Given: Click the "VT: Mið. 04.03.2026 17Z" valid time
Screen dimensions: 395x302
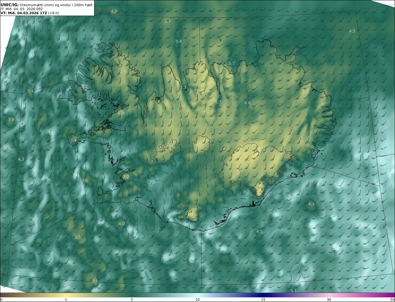Looking at the screenshot, I should [x=24, y=13].
